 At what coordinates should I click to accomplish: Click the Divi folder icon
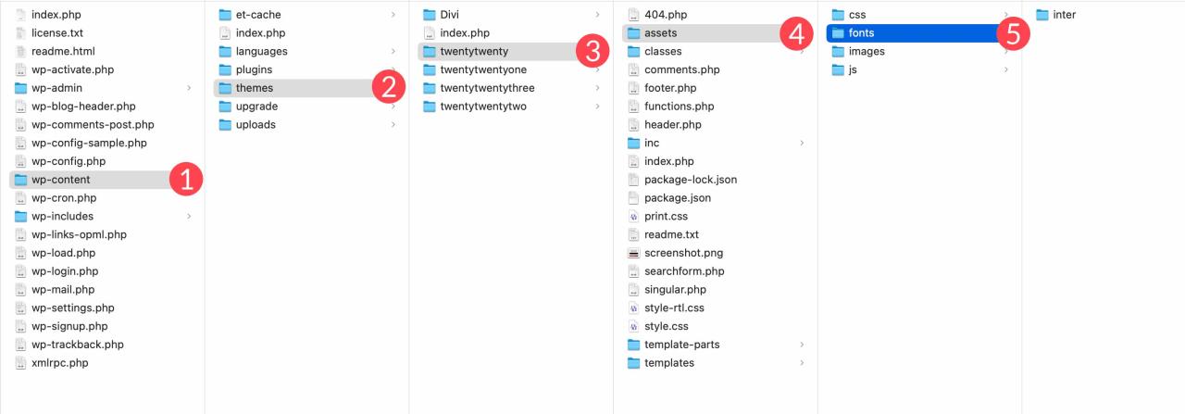[430, 15]
